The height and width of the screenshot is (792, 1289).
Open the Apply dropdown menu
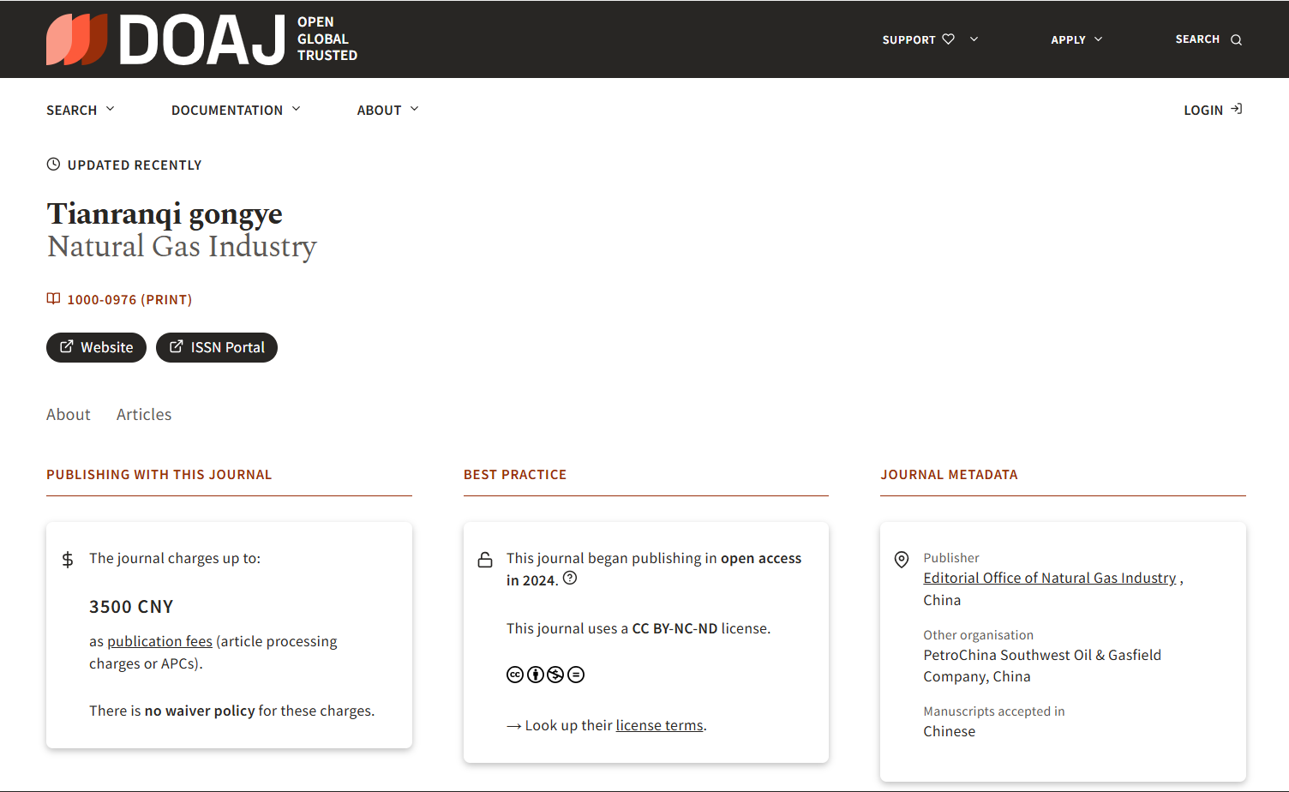point(1076,39)
